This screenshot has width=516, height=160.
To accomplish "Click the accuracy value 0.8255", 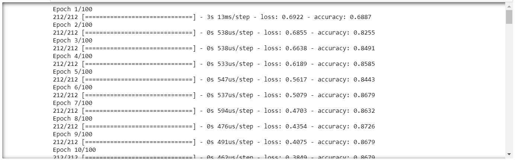I will click(364, 32).
